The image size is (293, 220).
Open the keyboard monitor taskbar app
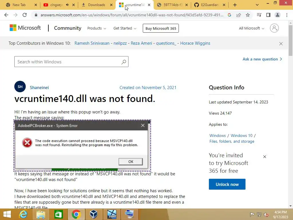click(x=130, y=214)
